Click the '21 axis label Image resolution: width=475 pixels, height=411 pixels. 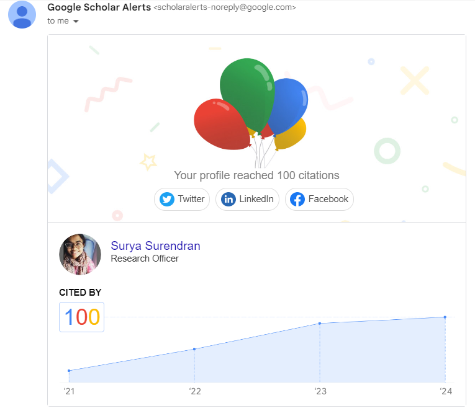click(69, 391)
